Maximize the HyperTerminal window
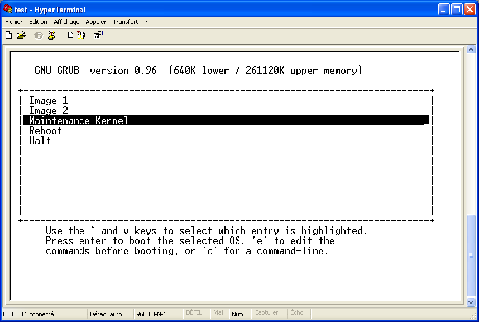 pos(457,9)
